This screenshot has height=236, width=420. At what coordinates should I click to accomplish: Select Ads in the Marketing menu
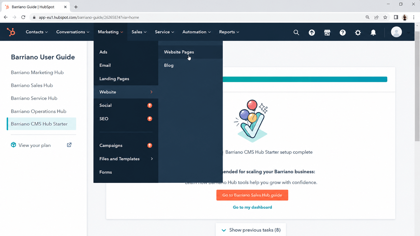coord(103,52)
